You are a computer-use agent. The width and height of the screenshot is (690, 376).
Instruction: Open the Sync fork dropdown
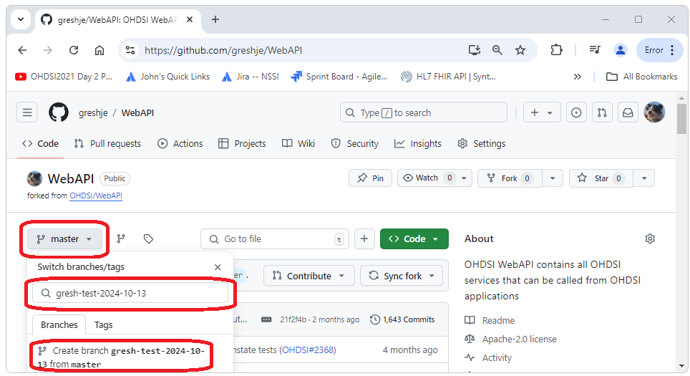[x=402, y=276]
